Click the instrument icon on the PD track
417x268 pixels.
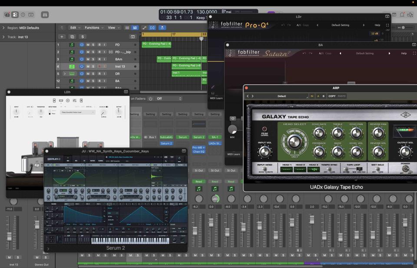(x=72, y=45)
